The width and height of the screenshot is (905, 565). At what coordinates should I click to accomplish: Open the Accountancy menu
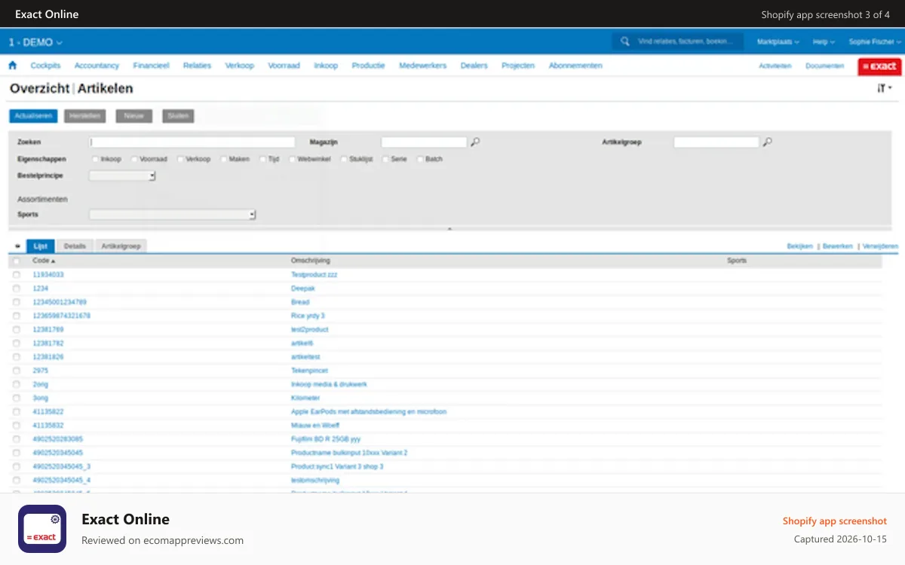click(x=97, y=66)
